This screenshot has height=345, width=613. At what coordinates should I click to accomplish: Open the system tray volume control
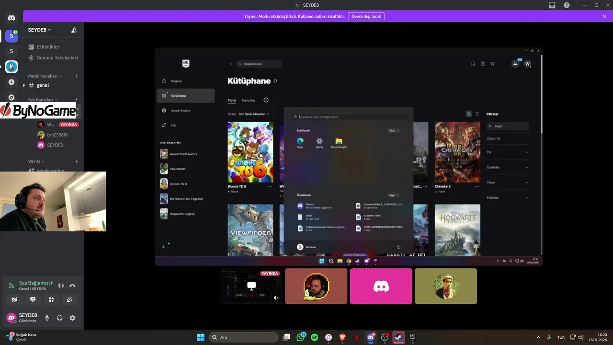click(x=581, y=337)
